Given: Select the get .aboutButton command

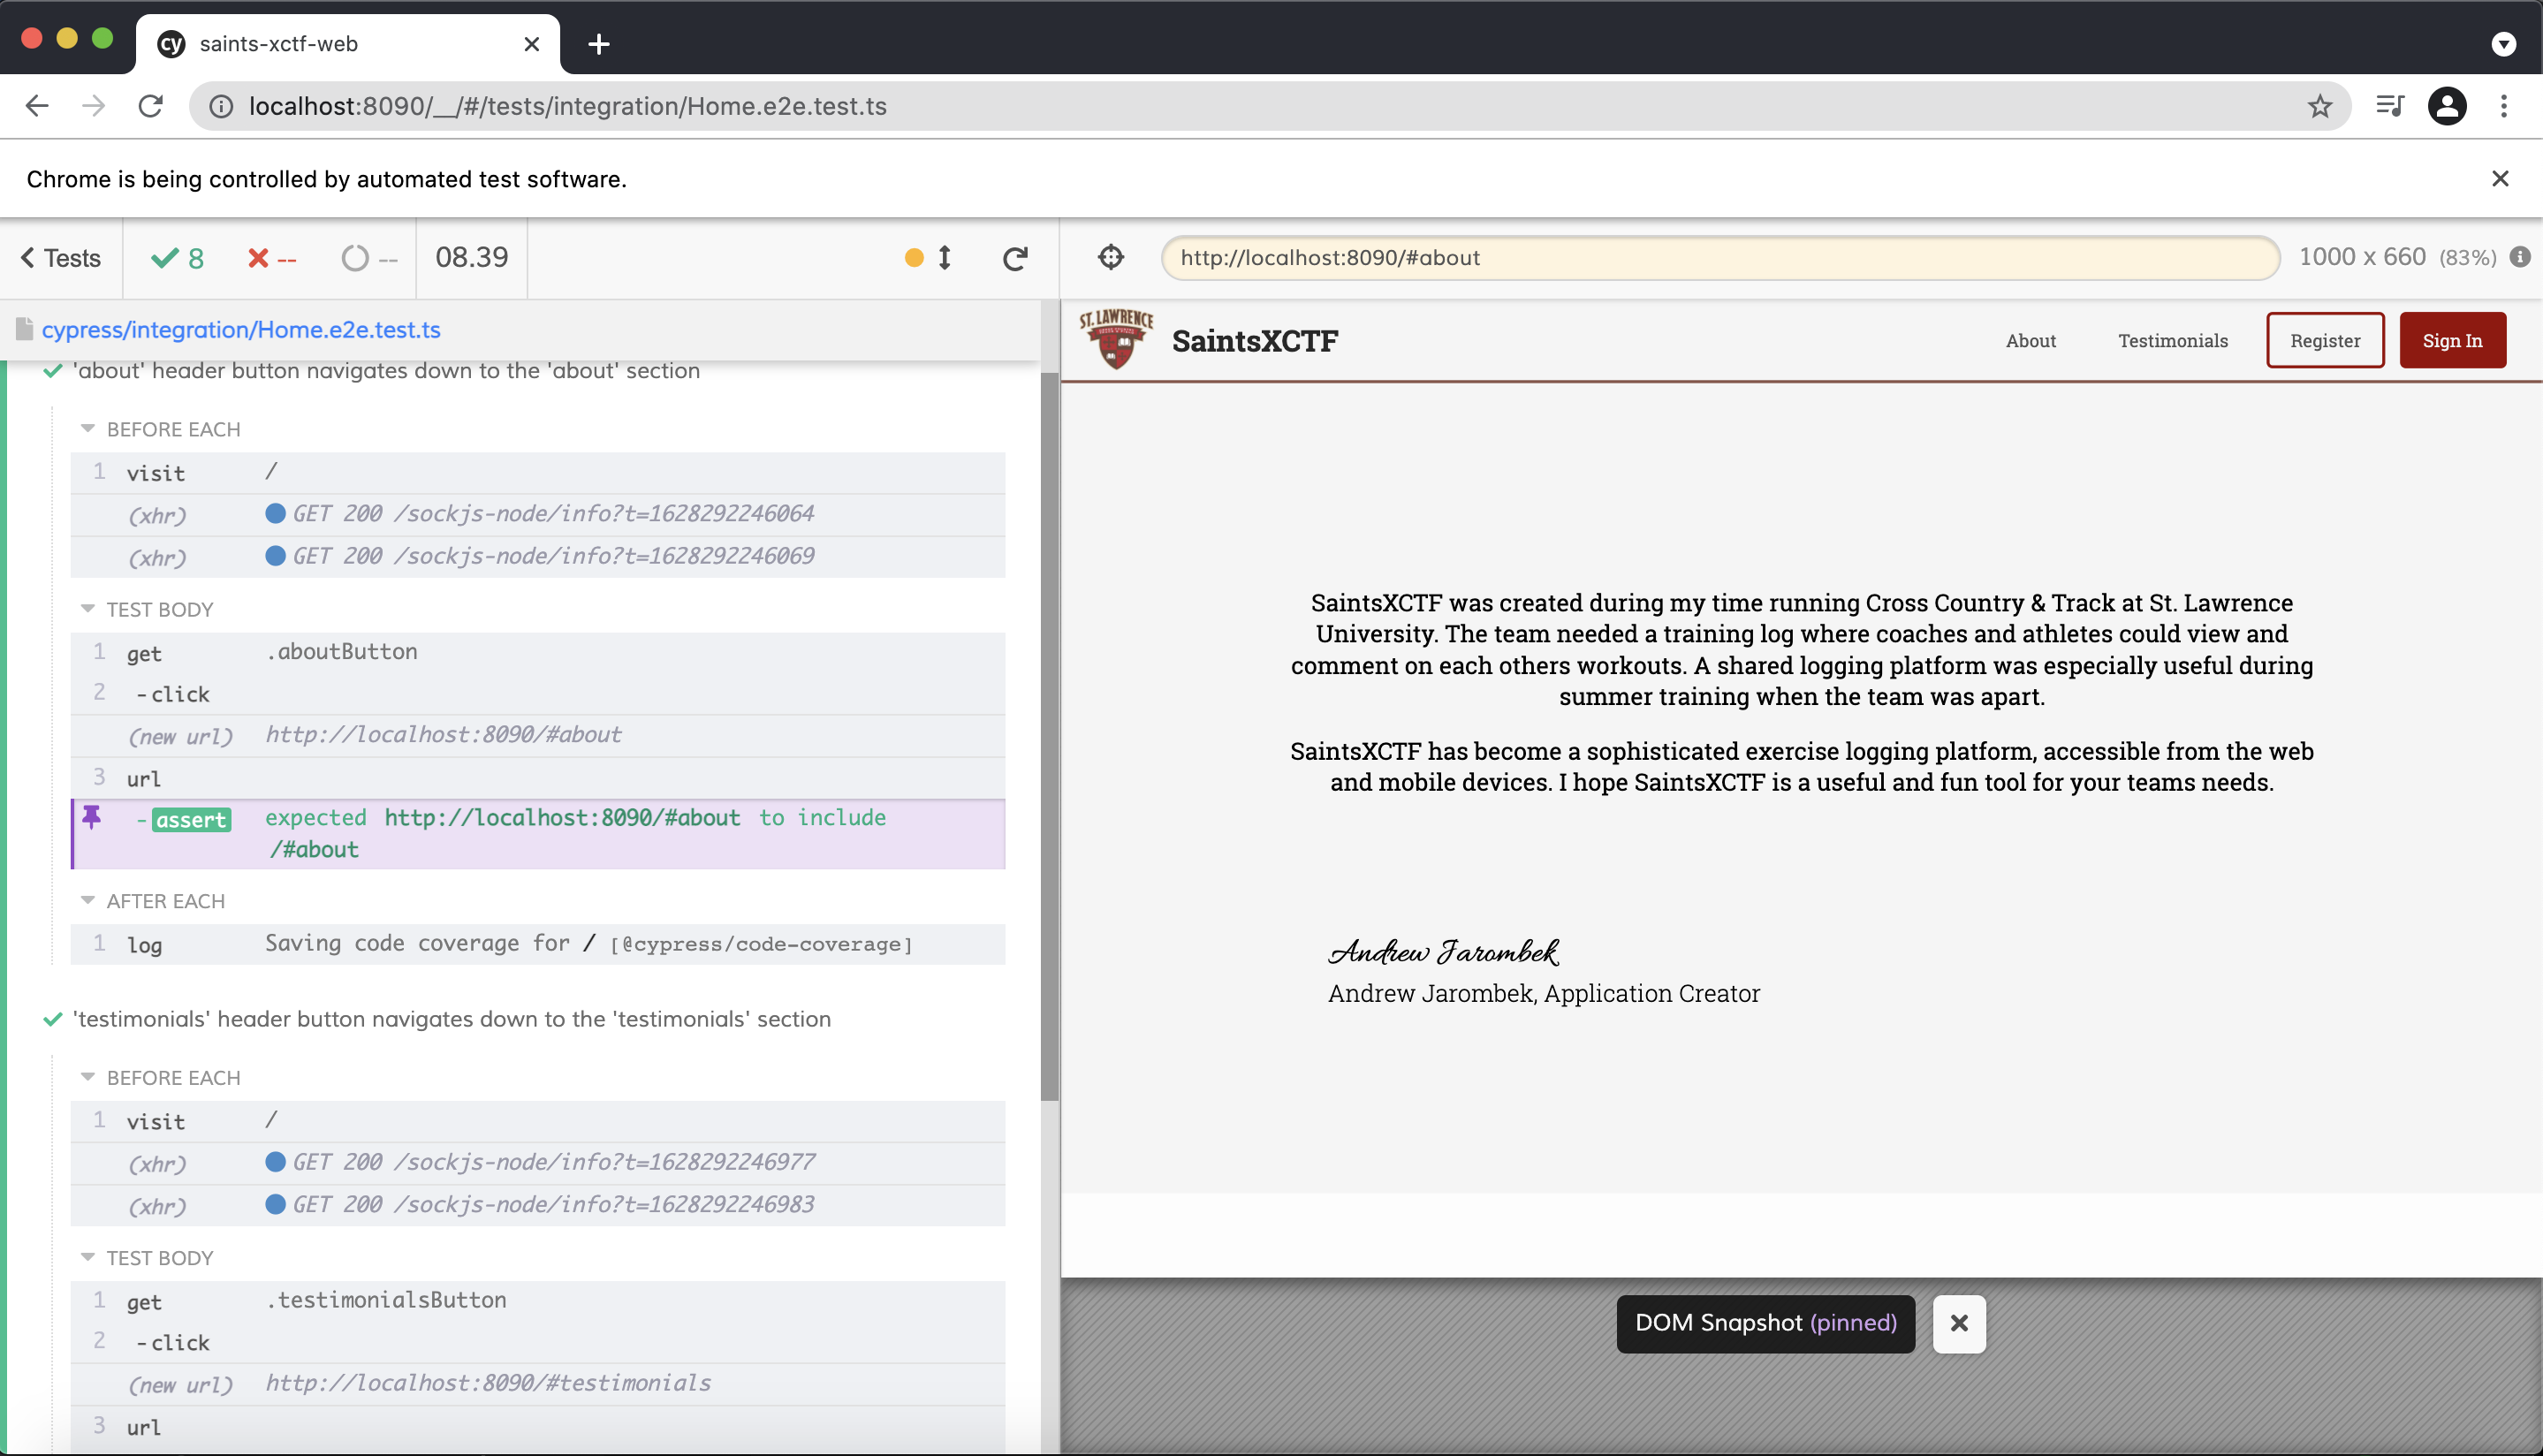Looking at the screenshot, I should tap(538, 652).
